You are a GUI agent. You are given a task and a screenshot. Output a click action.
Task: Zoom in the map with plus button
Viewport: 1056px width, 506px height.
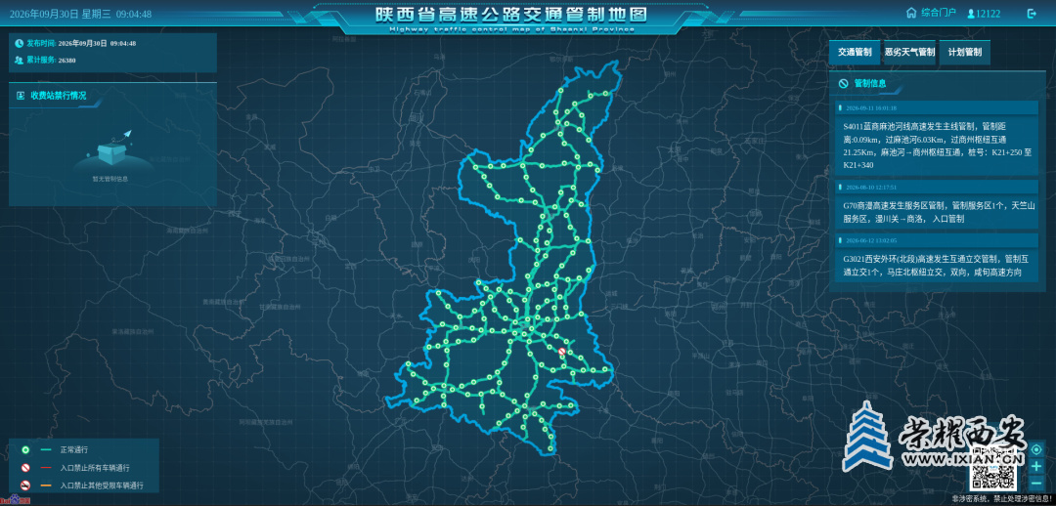(x=1035, y=466)
